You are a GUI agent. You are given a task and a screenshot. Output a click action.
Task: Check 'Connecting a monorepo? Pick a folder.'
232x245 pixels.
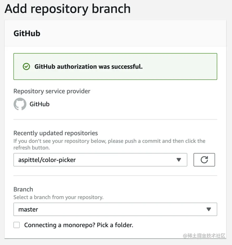(16, 225)
